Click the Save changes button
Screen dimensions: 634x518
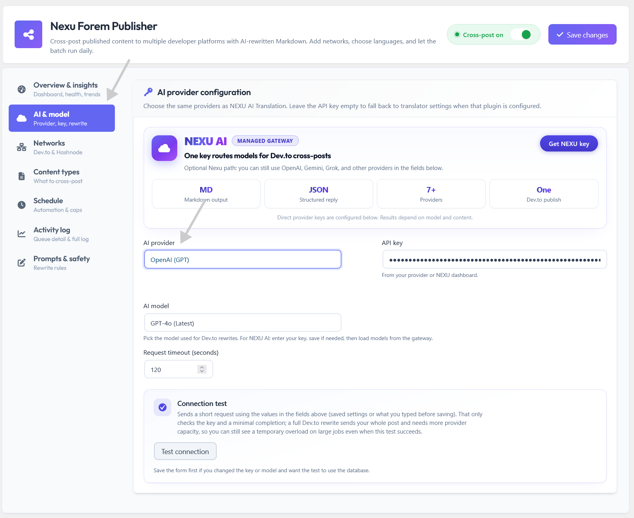tap(582, 34)
